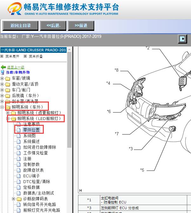Screen dimensions: 191x213
Task: Click the 左侧前照灯 ECU 分总成 table cell
Action: click(143, 208)
